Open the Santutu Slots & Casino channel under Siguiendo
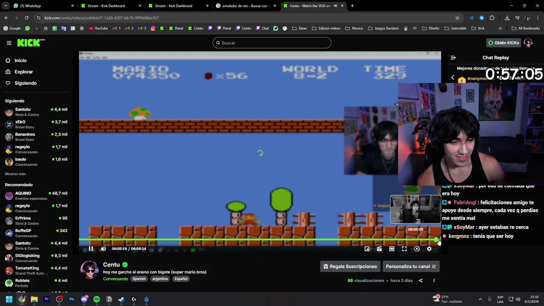This screenshot has height=306, width=544. tap(36, 112)
